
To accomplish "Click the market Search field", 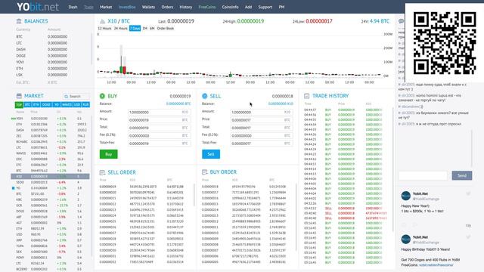I will (x=76, y=97).
